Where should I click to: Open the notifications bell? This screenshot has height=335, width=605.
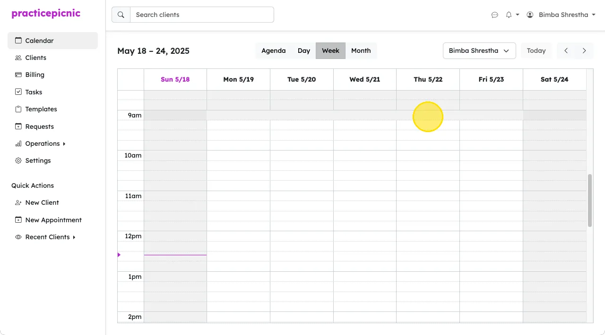tap(509, 15)
